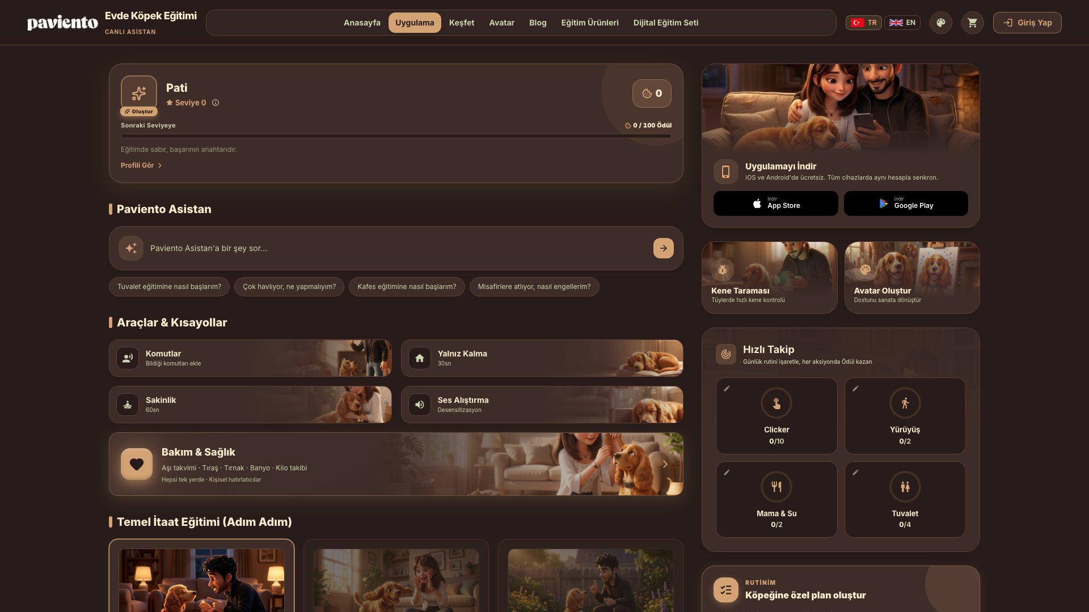Open the Sakinlik shortcut card
The width and height of the screenshot is (1089, 612).
pyautogui.click(x=250, y=405)
